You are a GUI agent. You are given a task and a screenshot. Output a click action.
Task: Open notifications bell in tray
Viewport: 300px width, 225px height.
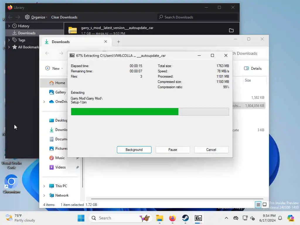tap(280, 218)
